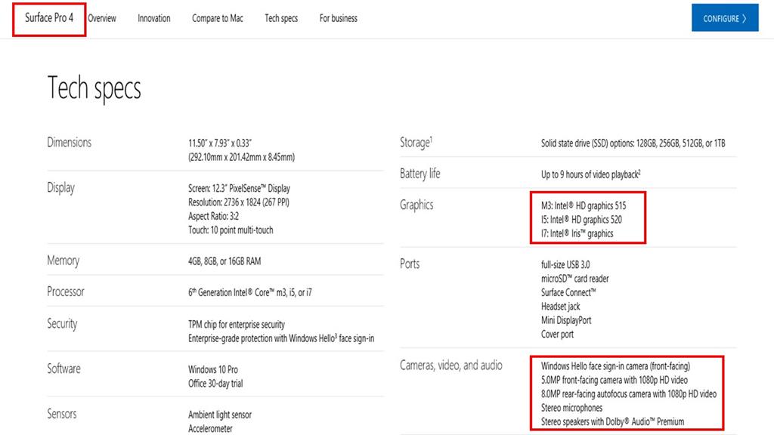The image size is (774, 435).
Task: Click the Sensors spec label
Action: pyautogui.click(x=62, y=414)
